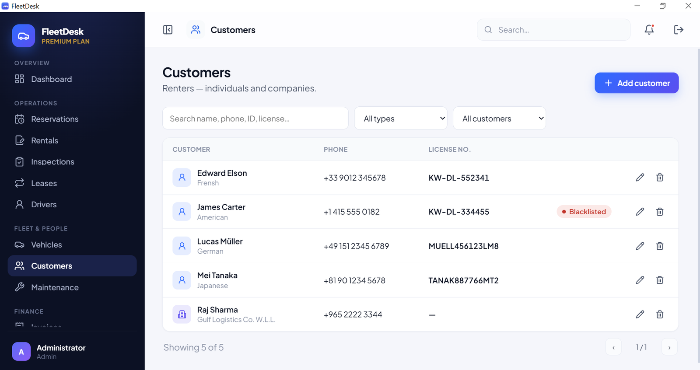Edit Lucas Müller with pencil icon
This screenshot has width=700, height=370.
(640, 246)
